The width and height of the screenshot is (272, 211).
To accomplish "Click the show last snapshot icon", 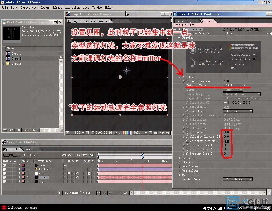I will [120, 133].
